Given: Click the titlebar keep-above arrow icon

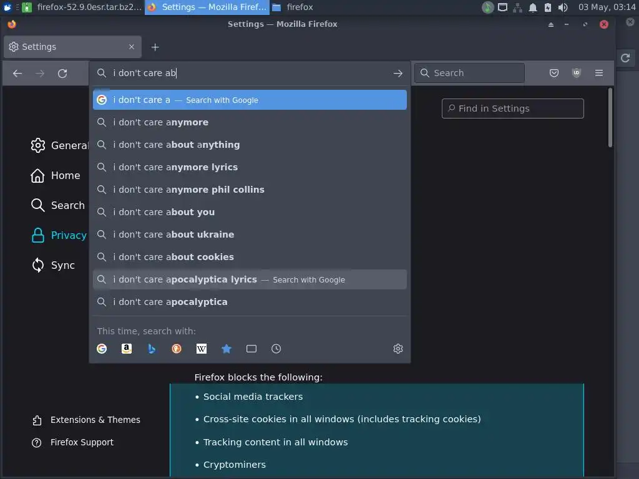Looking at the screenshot, I should click(x=551, y=24).
